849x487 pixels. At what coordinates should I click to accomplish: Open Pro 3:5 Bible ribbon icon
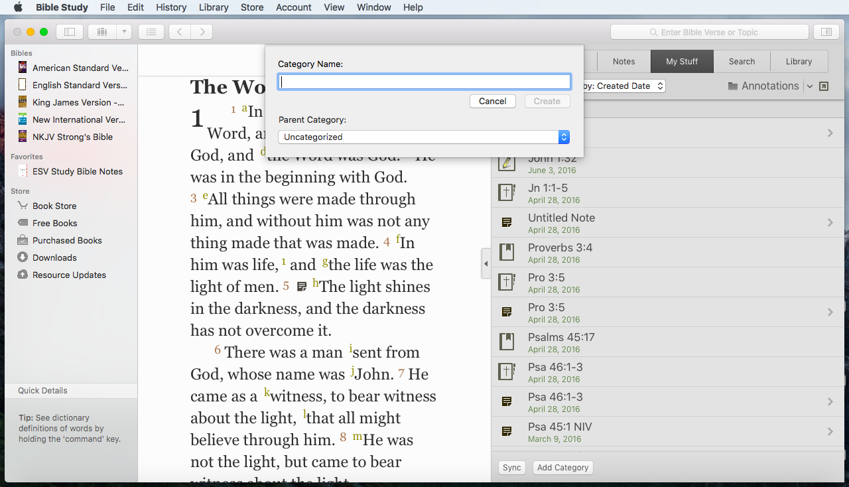click(x=507, y=282)
